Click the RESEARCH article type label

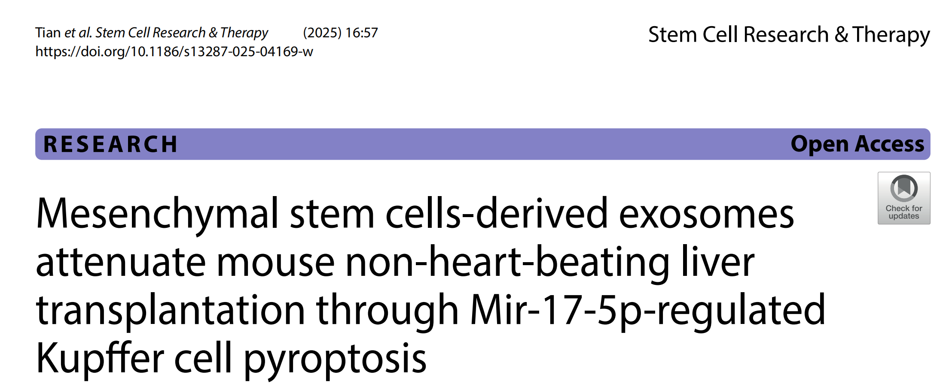[110, 144]
